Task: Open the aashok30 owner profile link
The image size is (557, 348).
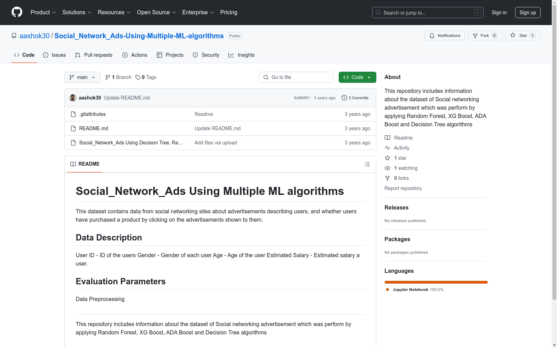Action: (34, 36)
